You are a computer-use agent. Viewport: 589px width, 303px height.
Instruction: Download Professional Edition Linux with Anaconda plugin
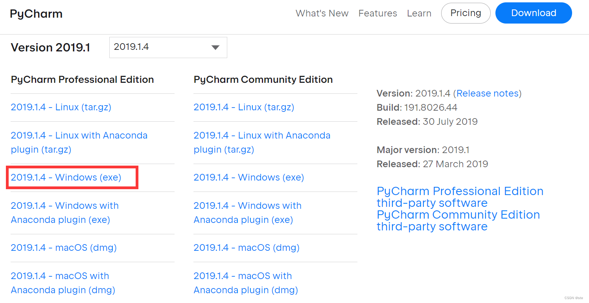point(79,142)
